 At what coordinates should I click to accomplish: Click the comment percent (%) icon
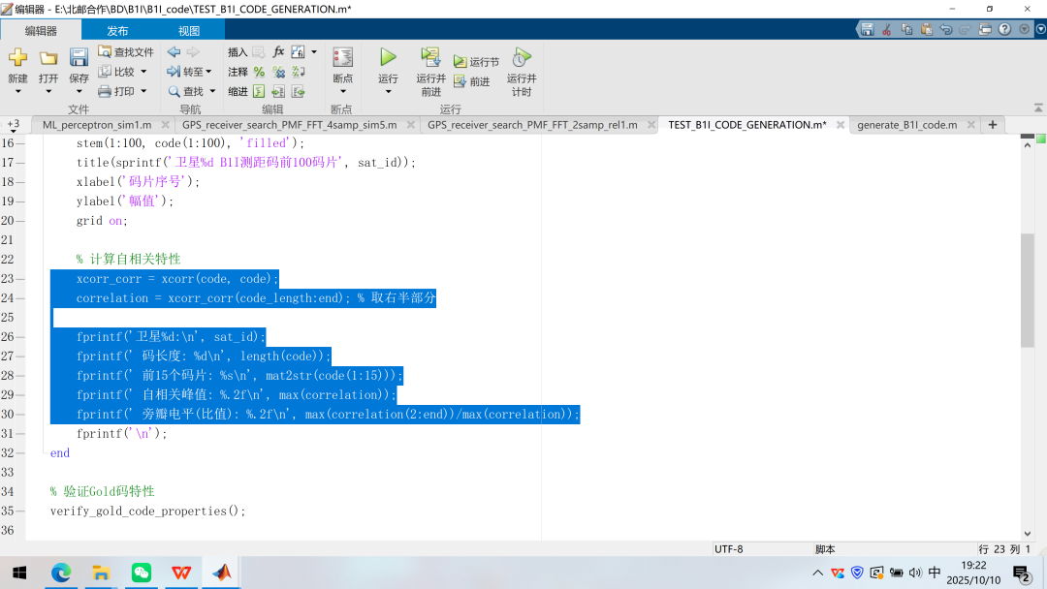pyautogui.click(x=259, y=72)
